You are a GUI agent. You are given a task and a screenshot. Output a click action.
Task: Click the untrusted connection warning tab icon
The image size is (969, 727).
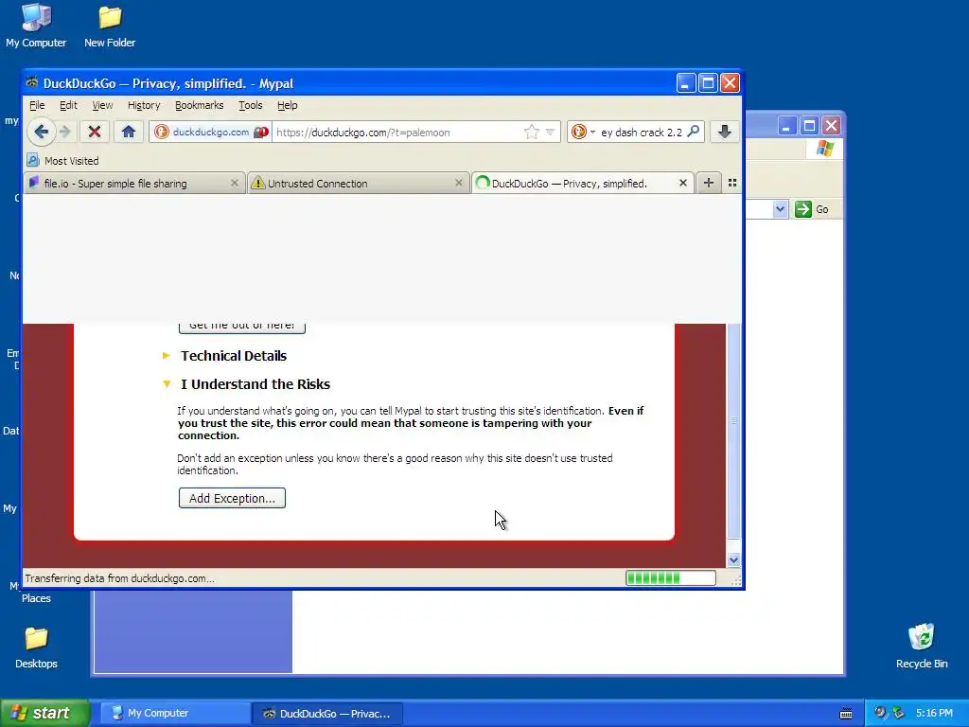click(x=257, y=183)
